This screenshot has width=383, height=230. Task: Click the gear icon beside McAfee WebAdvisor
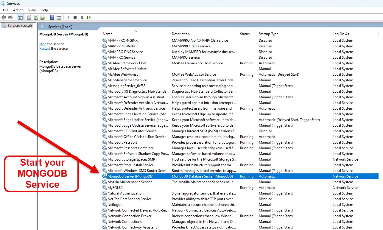[105, 74]
